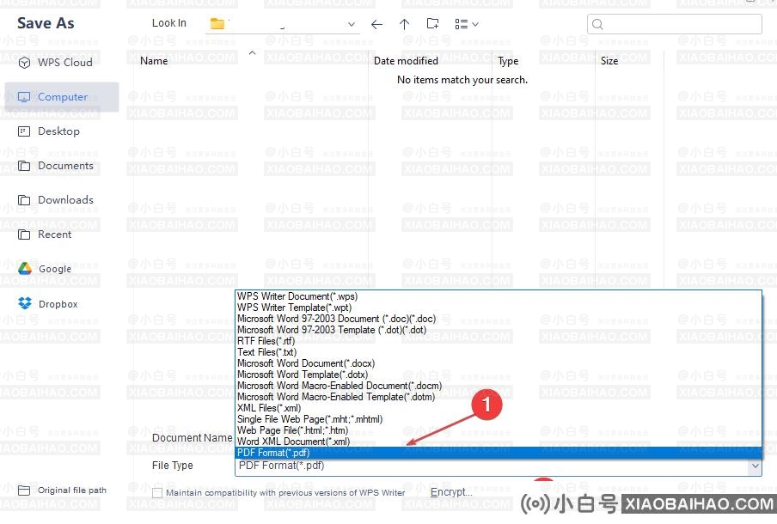The image size is (777, 524).
Task: Create a new folder
Action: 432,23
